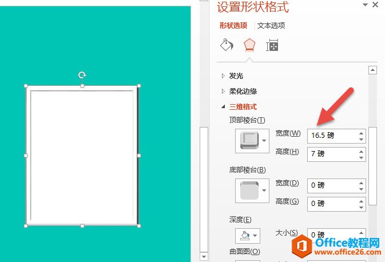Open the 深度 depth color paint bucket
Screen dimensions: 385x262
pos(245,236)
